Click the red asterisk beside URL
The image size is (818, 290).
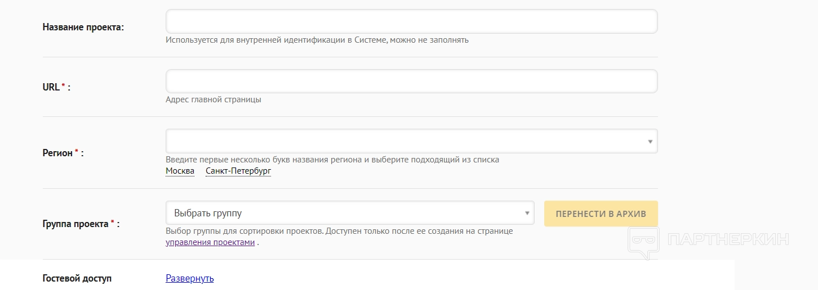[x=63, y=86]
